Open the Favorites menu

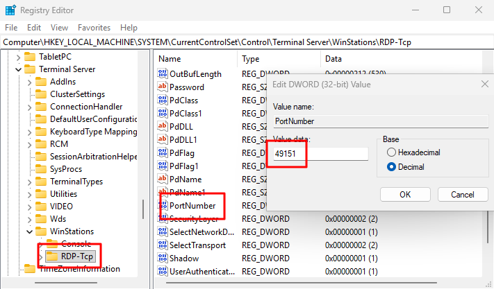point(94,28)
